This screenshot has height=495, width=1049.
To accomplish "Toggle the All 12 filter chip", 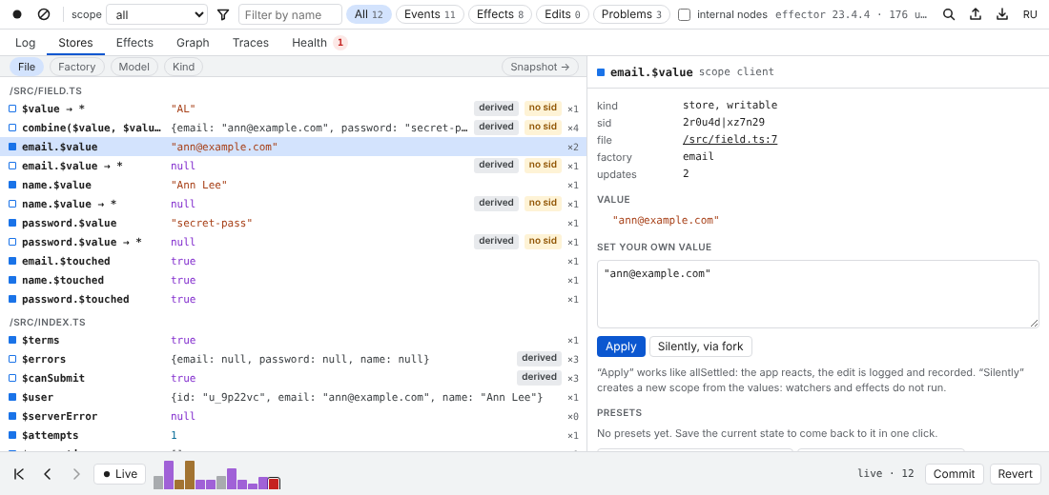I will click(369, 14).
